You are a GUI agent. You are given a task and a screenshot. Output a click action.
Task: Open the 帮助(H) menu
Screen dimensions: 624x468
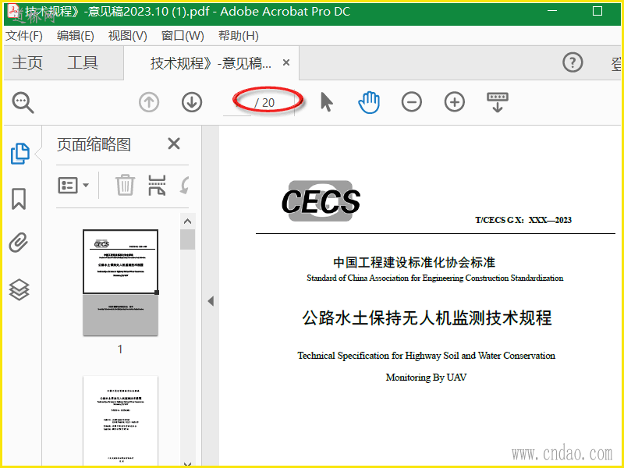pyautogui.click(x=239, y=36)
